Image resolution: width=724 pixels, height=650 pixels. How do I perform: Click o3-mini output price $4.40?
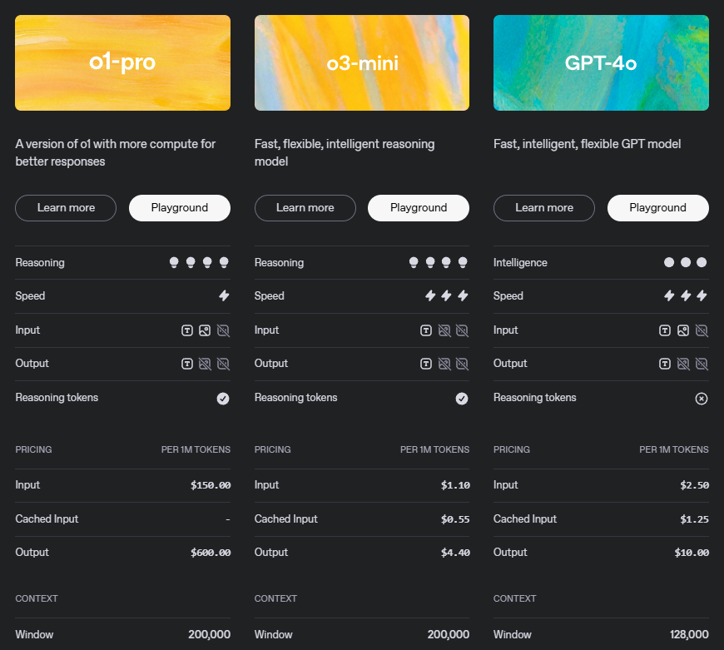click(x=455, y=553)
